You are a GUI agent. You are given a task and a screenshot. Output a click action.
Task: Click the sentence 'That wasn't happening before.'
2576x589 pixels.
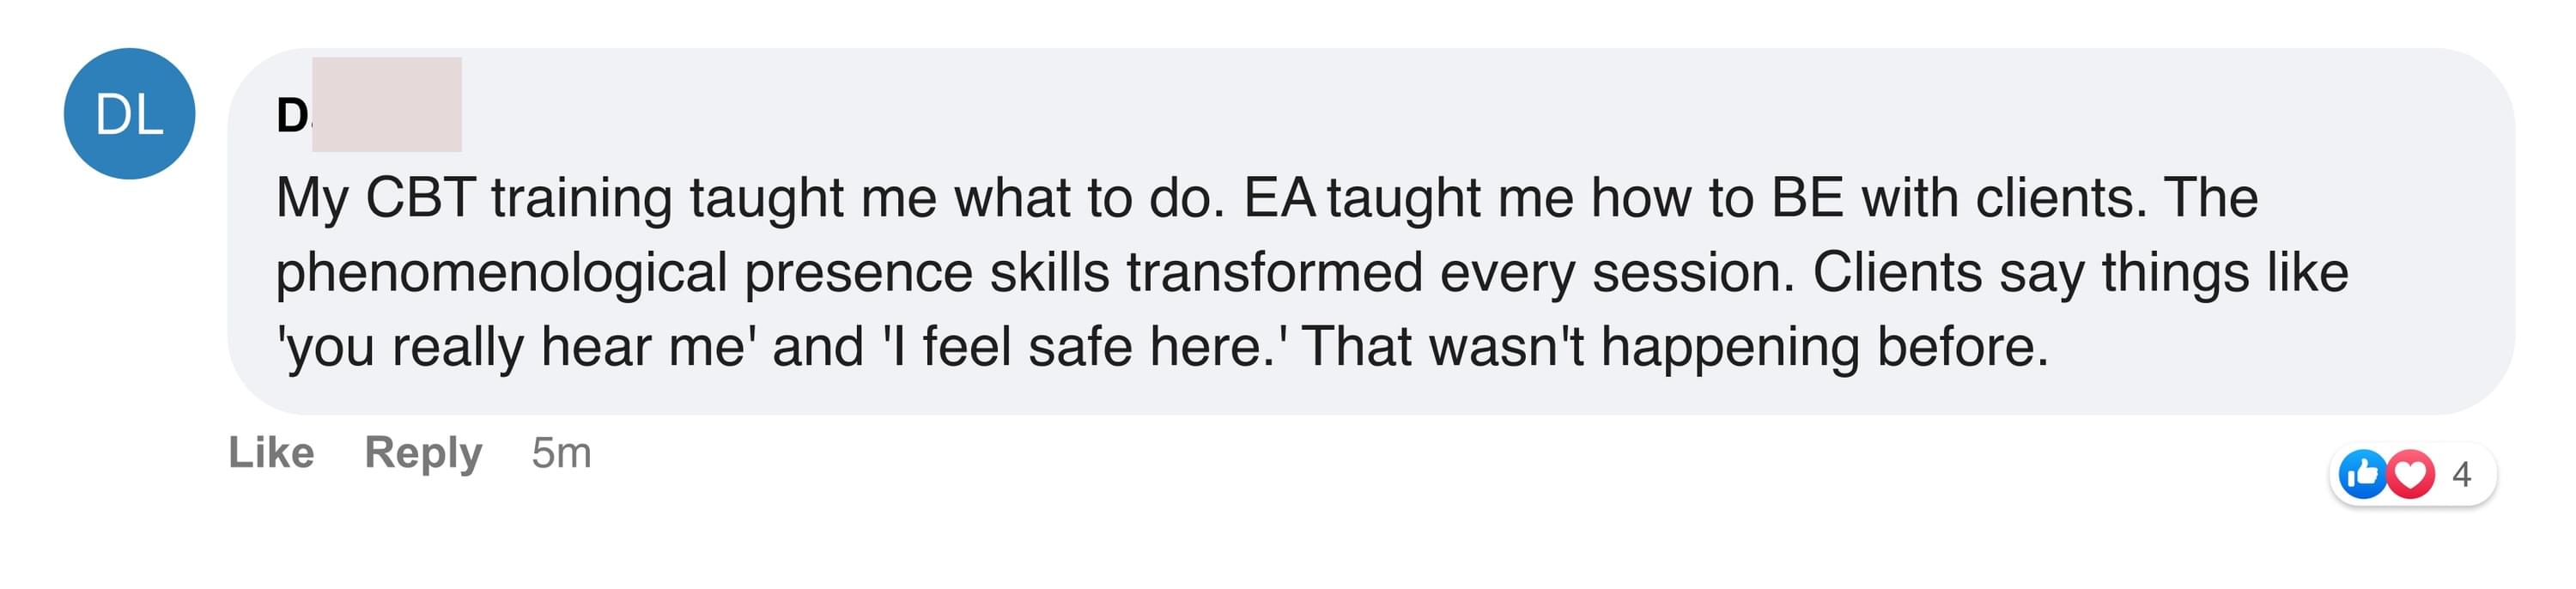[1675, 347]
